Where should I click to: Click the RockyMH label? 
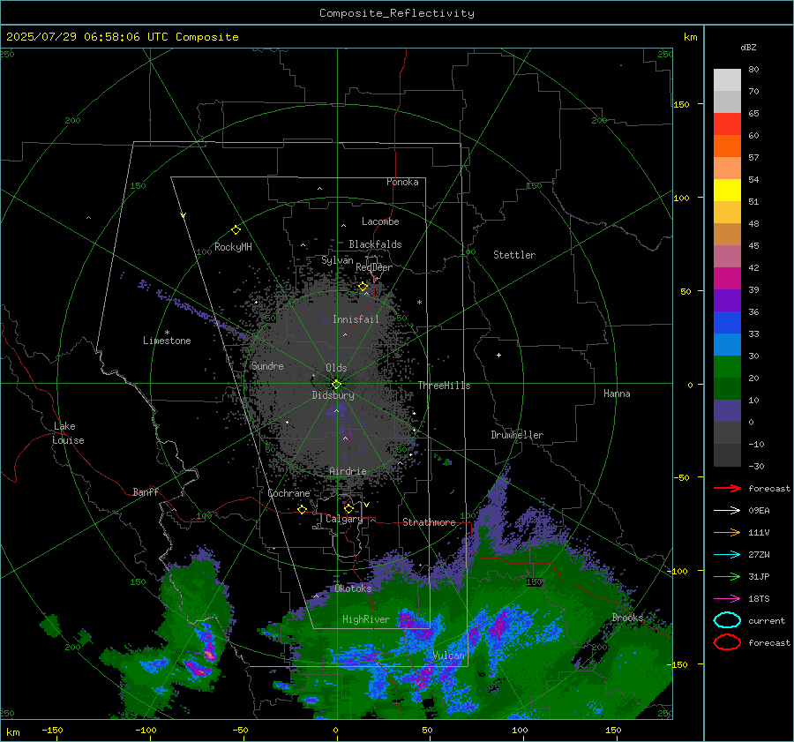point(233,247)
